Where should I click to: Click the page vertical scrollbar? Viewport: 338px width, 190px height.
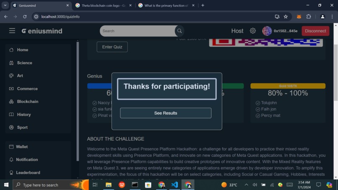pyautogui.click(x=335, y=73)
